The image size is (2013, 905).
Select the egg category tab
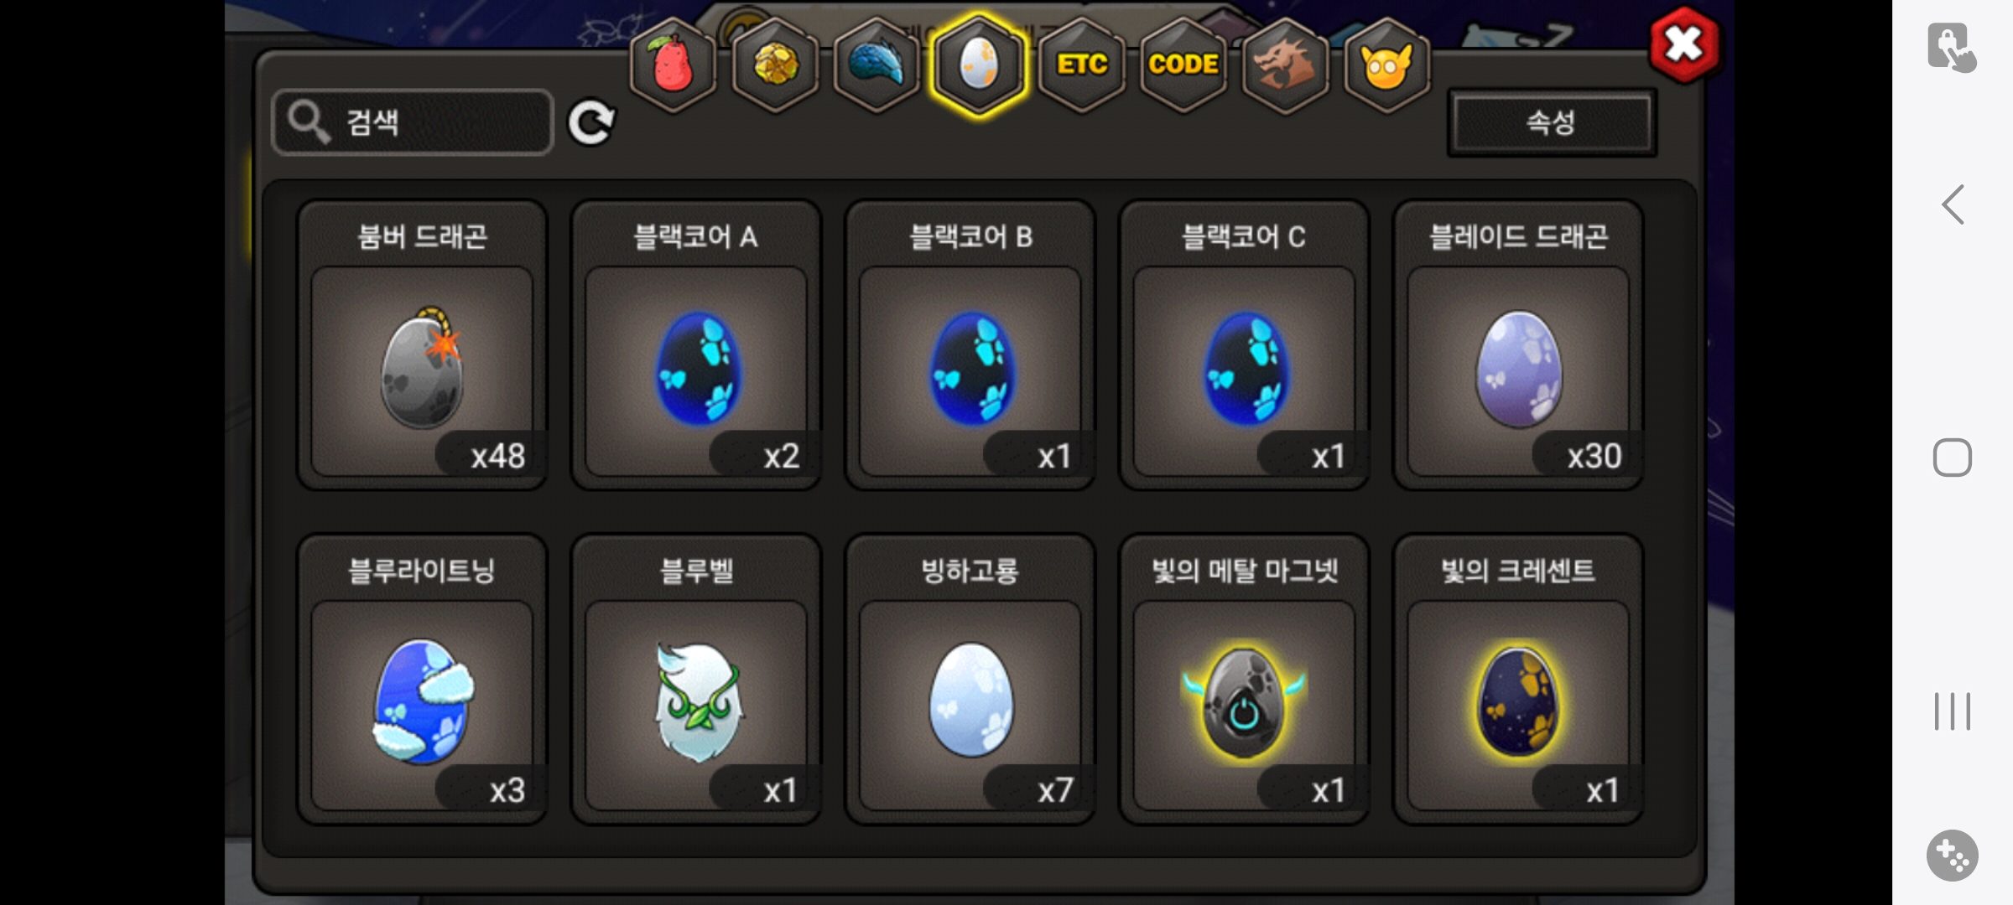coord(979,65)
